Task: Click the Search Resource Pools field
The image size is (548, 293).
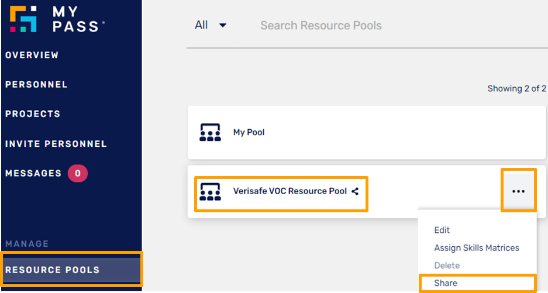Action: pyautogui.click(x=321, y=26)
